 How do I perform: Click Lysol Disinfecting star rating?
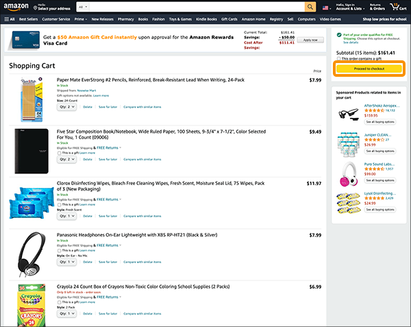click(374, 198)
